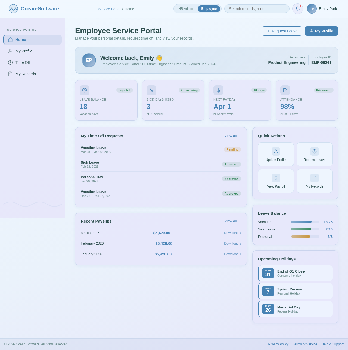
Task: Click the Ocean-Software logo icon
Action: 13,9
